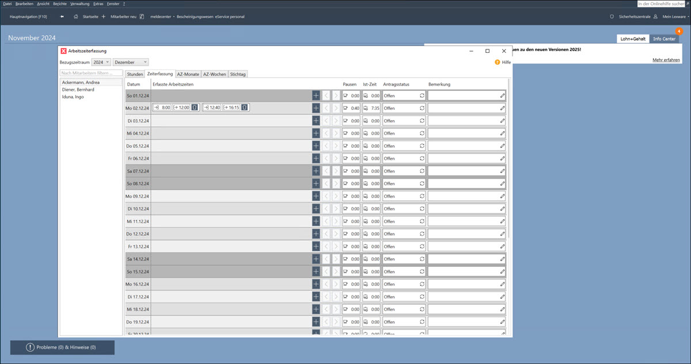Open the Dezember month dropdown
Viewport: 691px width, 364px height.
[131, 62]
